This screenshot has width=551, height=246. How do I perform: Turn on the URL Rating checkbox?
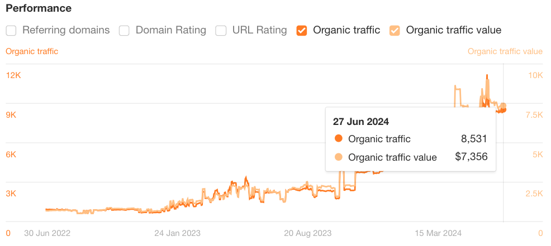[x=221, y=30]
